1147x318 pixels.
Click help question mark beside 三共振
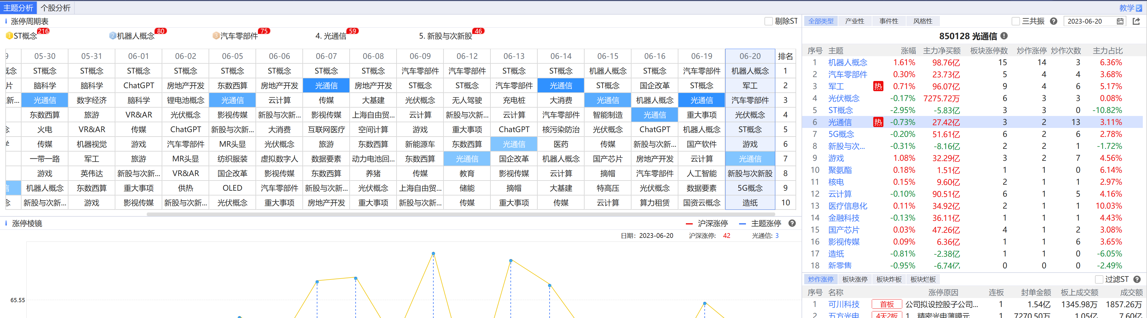[1053, 21]
